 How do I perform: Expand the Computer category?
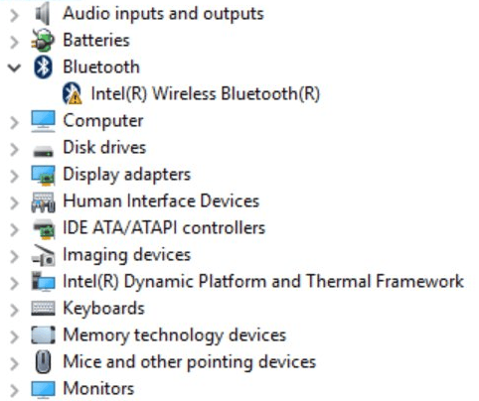tap(14, 122)
